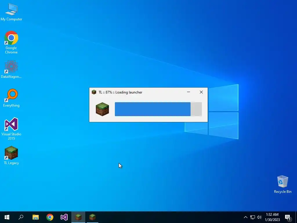Open network status tray icon
This screenshot has width=297, height=223.
(253, 217)
